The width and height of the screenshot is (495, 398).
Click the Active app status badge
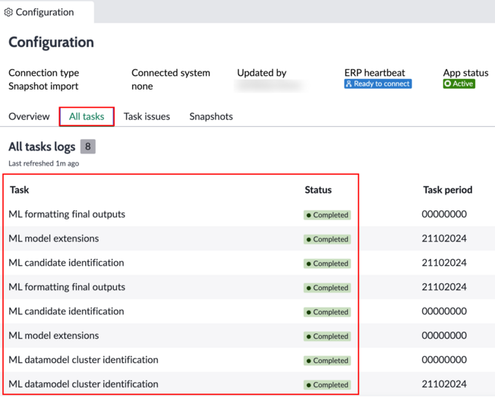click(x=459, y=84)
